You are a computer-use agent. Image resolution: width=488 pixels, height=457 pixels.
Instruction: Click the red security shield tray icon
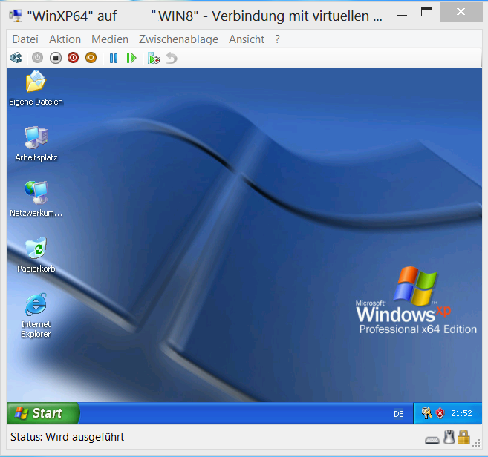(440, 413)
